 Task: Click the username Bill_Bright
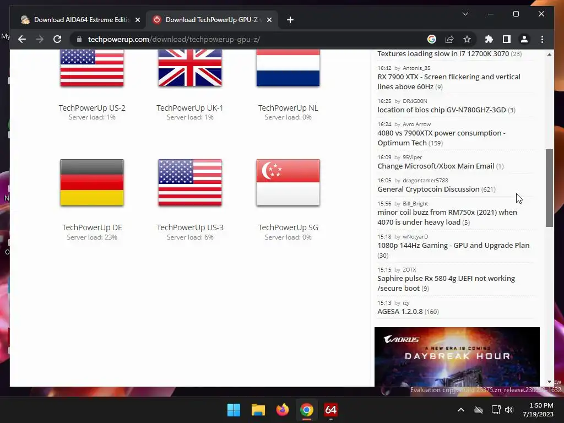point(415,204)
